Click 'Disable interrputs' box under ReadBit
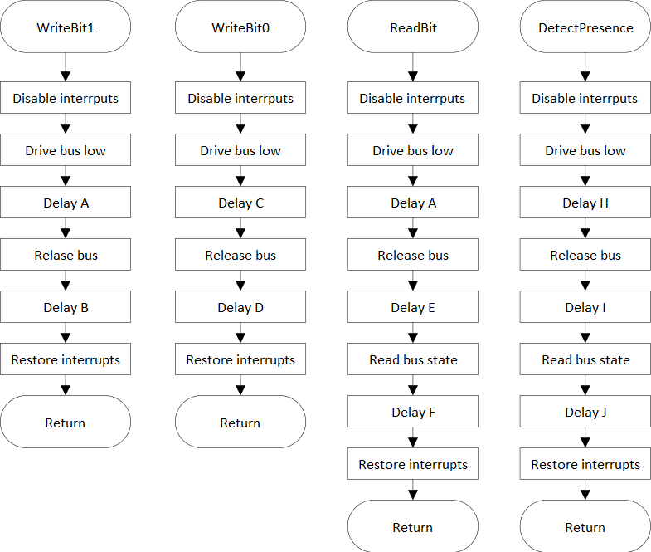The image size is (651, 552). click(x=413, y=98)
